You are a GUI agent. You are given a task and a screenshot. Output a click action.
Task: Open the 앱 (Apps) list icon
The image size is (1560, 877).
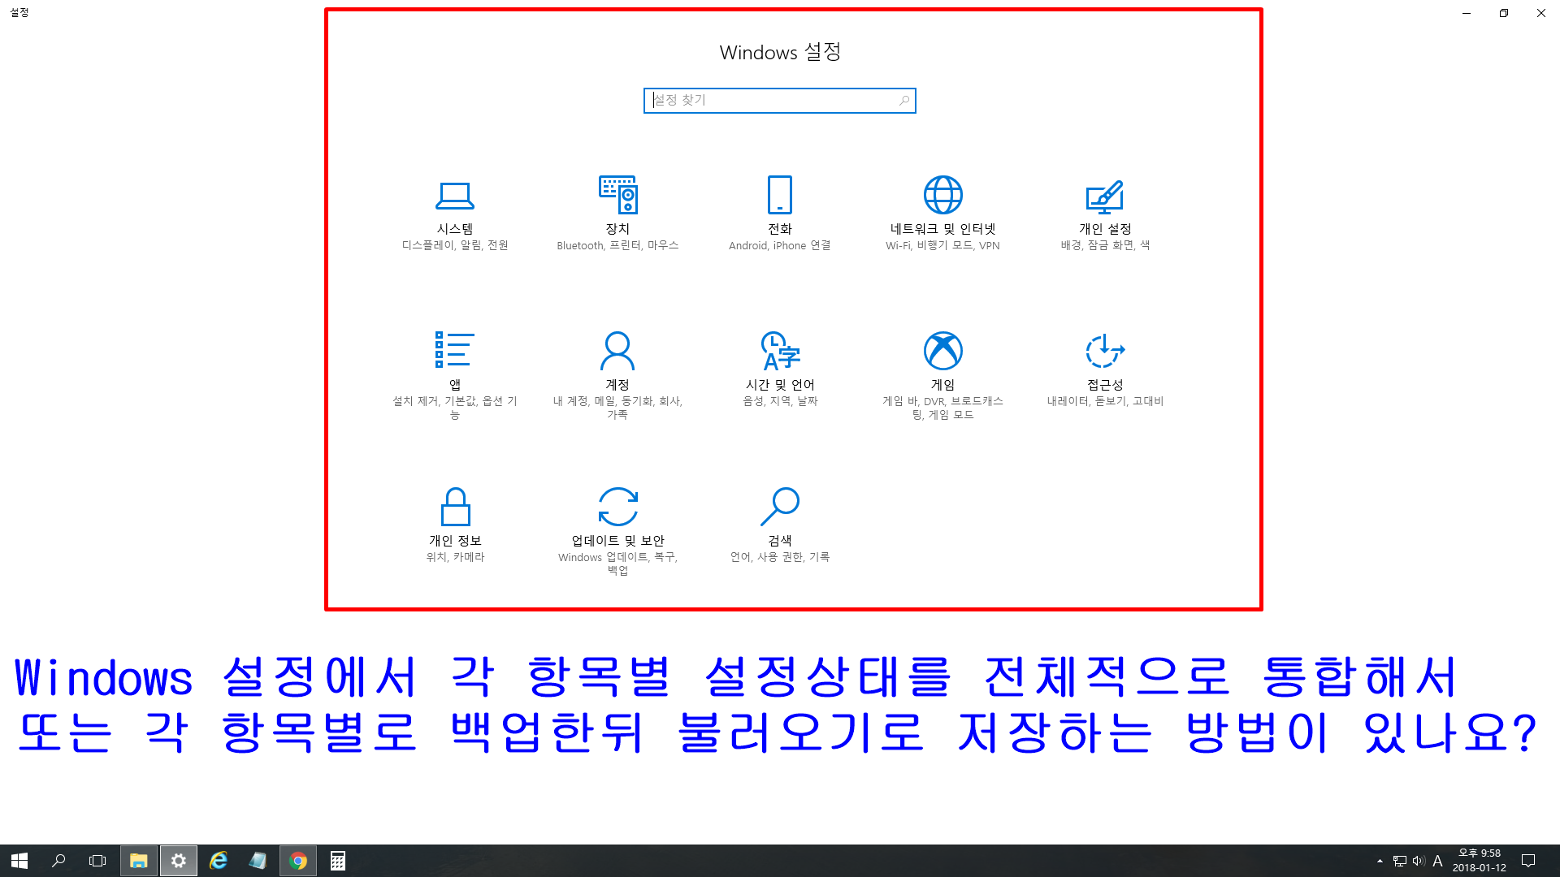455,350
